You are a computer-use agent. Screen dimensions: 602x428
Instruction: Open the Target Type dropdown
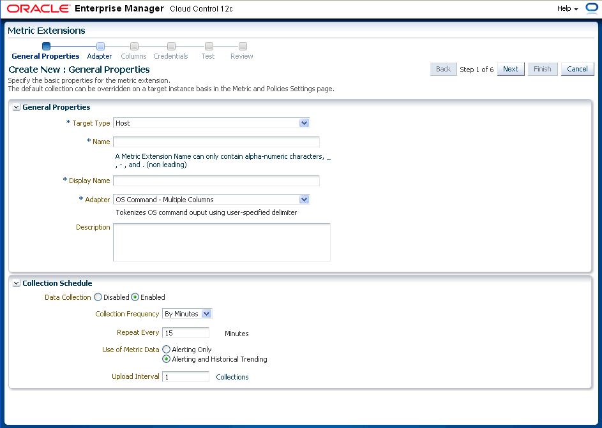tap(211, 123)
